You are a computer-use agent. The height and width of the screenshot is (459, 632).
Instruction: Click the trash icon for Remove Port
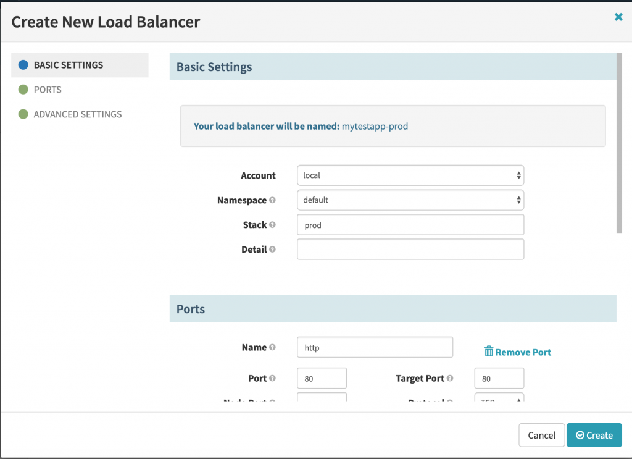pyautogui.click(x=489, y=352)
